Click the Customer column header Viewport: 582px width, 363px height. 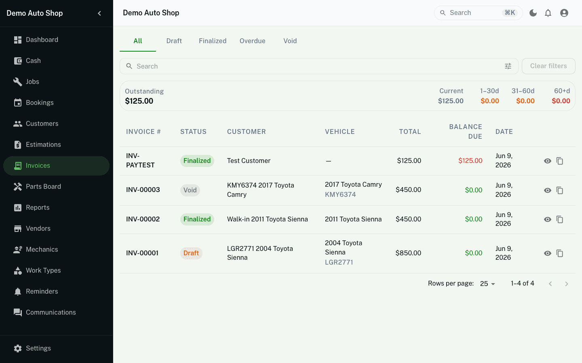[x=247, y=132]
